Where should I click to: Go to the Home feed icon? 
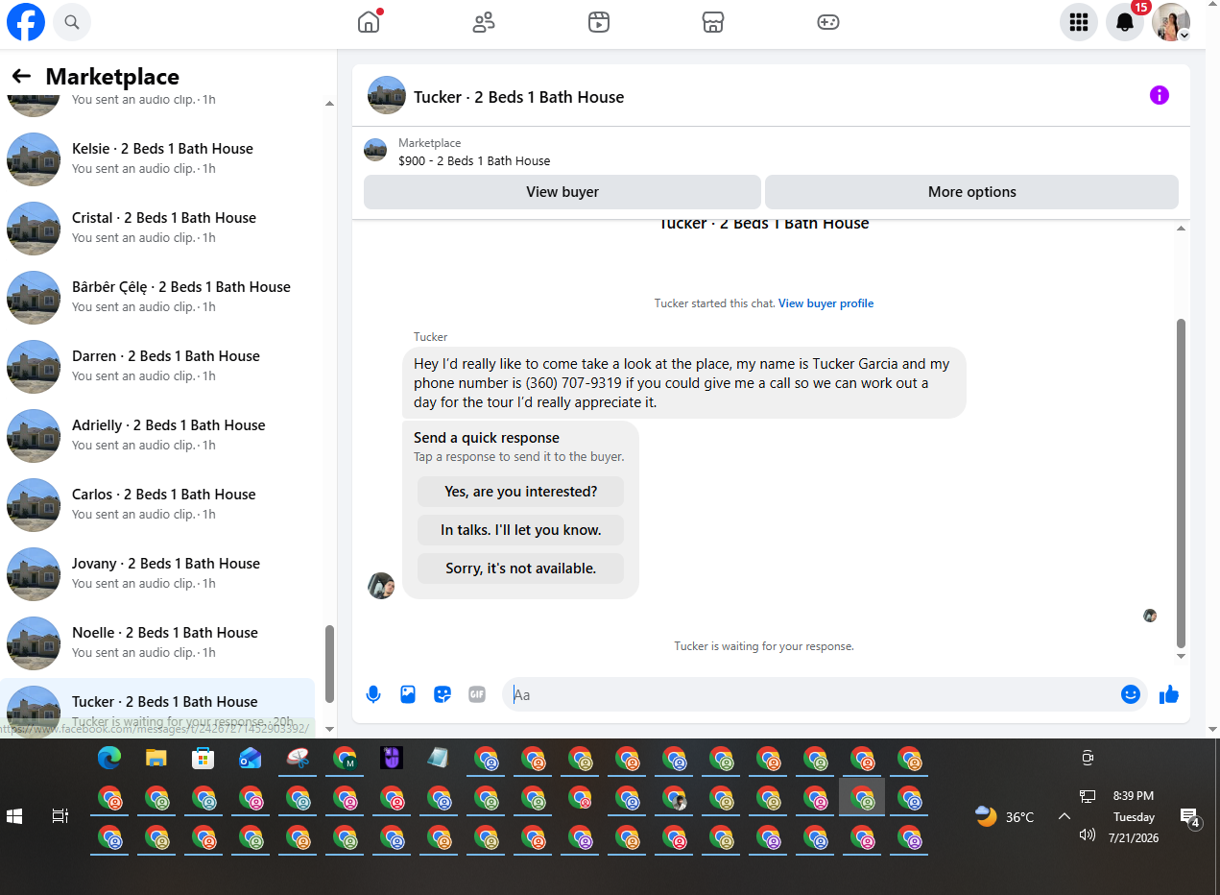point(369,22)
